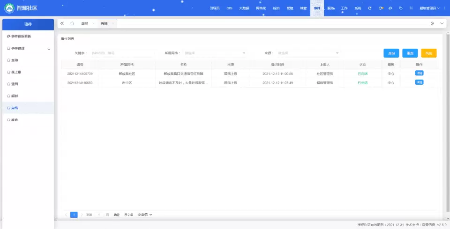This screenshot has height=229, width=450.
Task: Open the 网格化 menu
Action: (261, 8)
